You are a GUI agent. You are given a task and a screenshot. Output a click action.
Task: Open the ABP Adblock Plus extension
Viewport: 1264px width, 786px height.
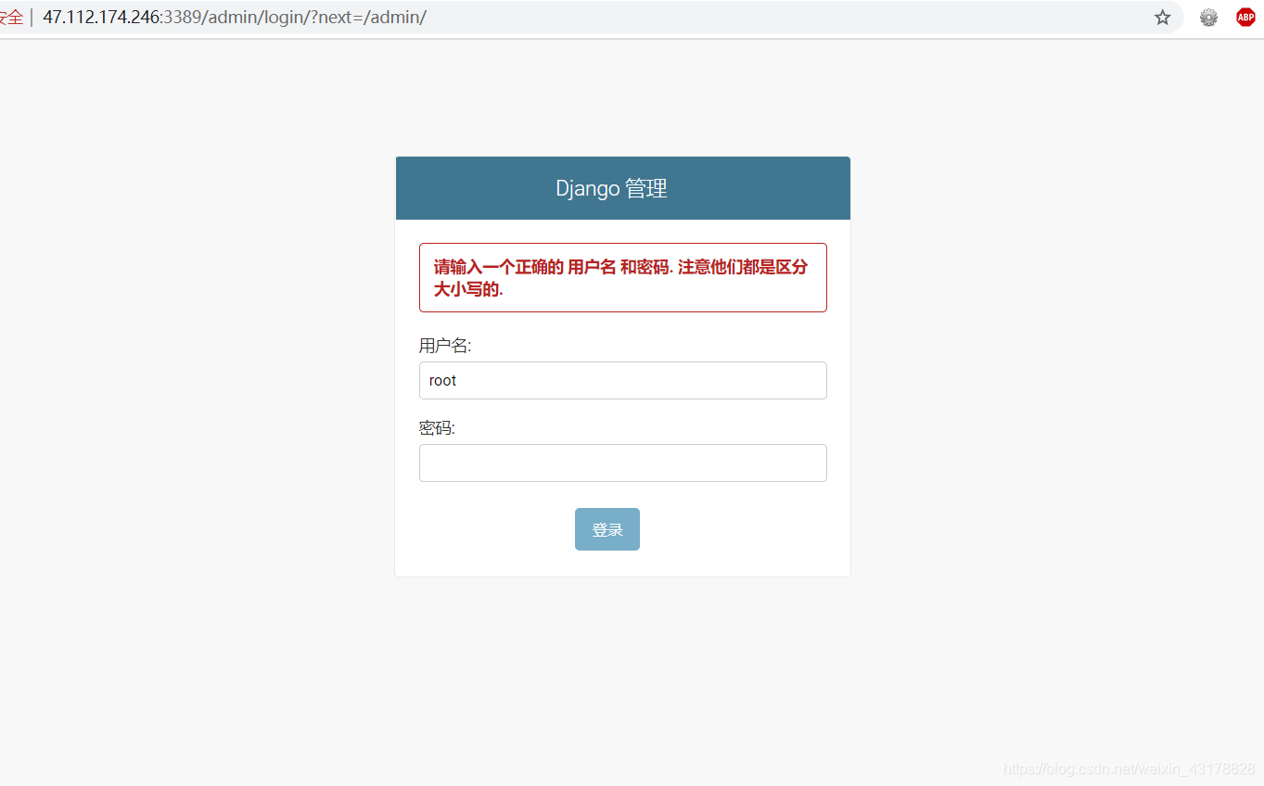click(x=1245, y=18)
